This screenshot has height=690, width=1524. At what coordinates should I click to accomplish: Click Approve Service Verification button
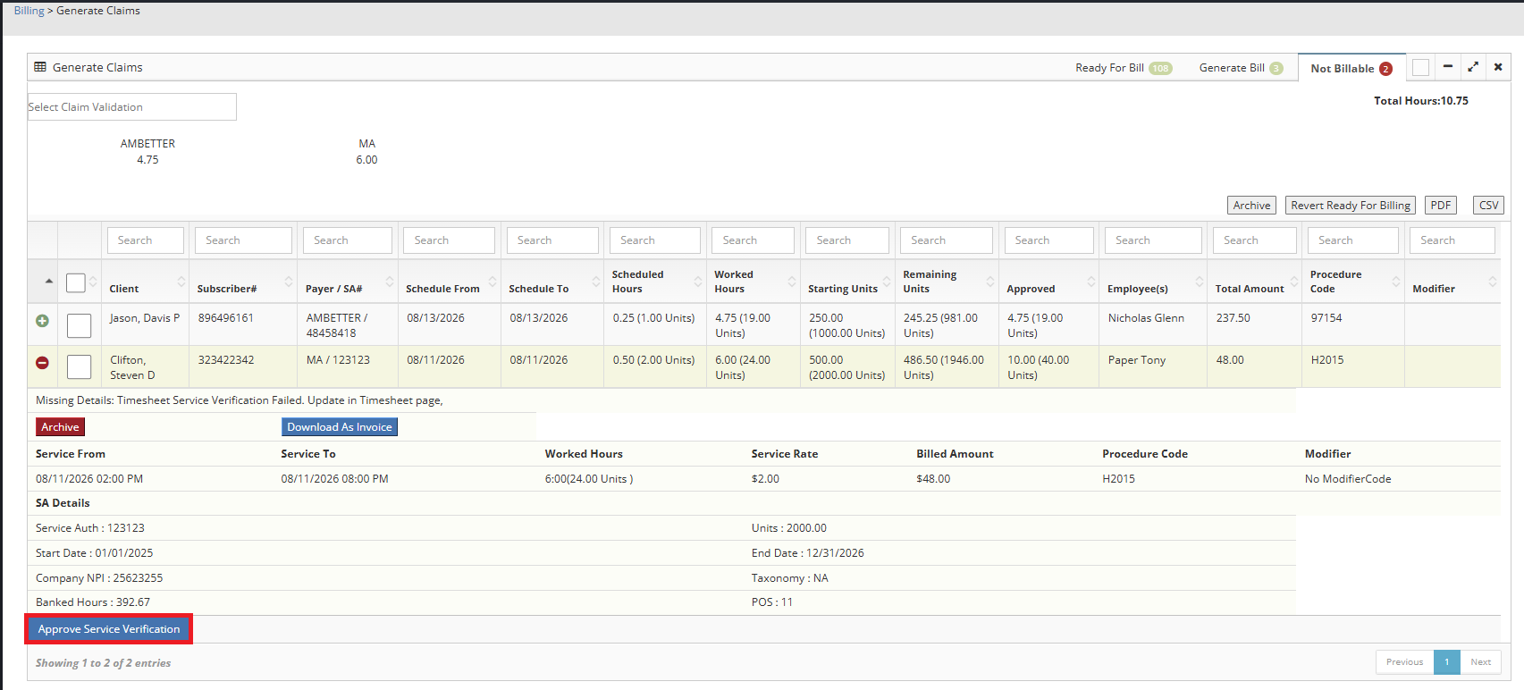click(x=109, y=629)
